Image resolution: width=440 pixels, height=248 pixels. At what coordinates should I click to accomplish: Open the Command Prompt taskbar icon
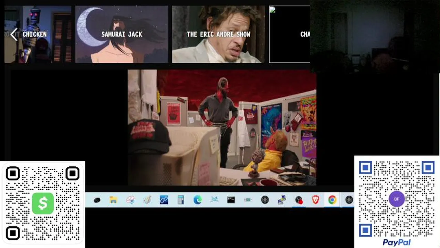coord(231,200)
